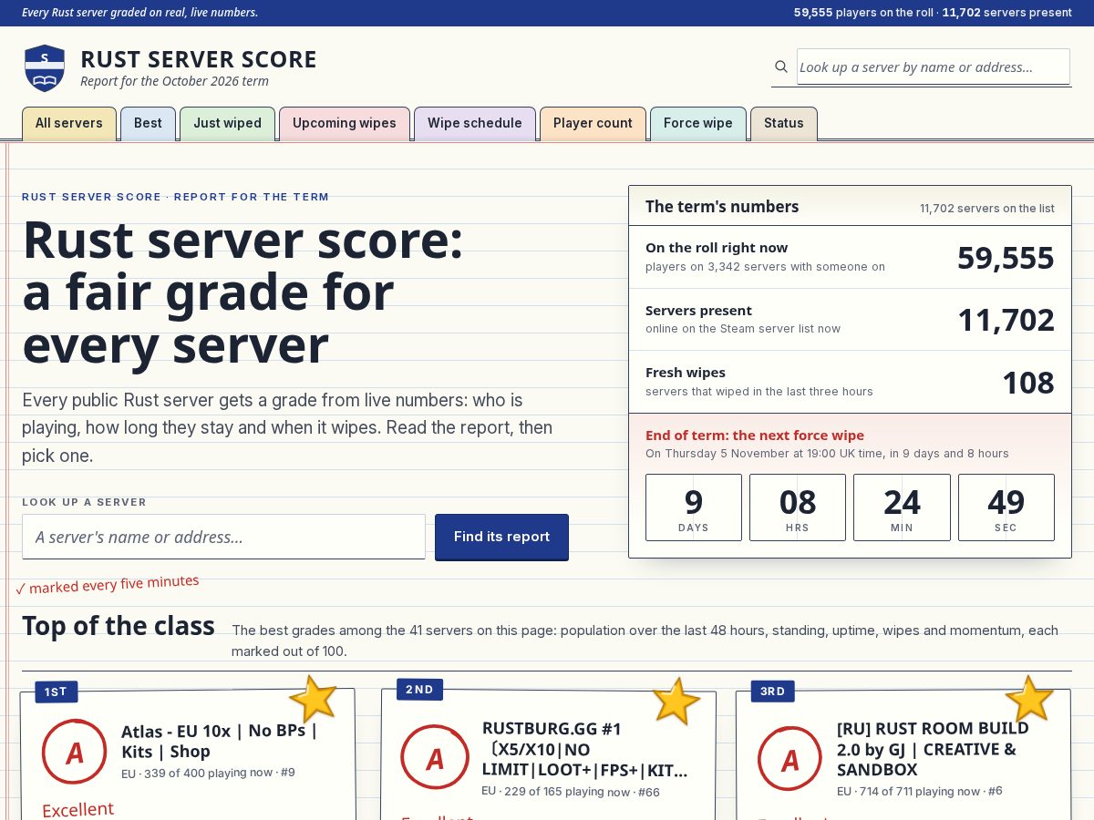Click 'marked every five minutes' note
Screen dimensions: 1094x820
click(107, 584)
